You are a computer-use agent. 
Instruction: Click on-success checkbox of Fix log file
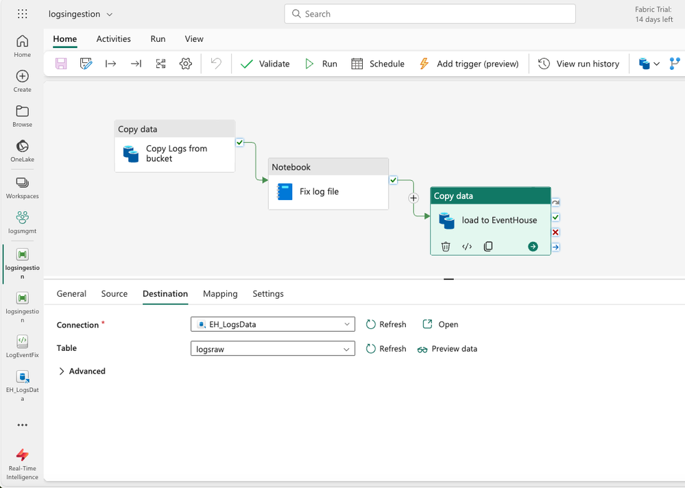point(393,180)
